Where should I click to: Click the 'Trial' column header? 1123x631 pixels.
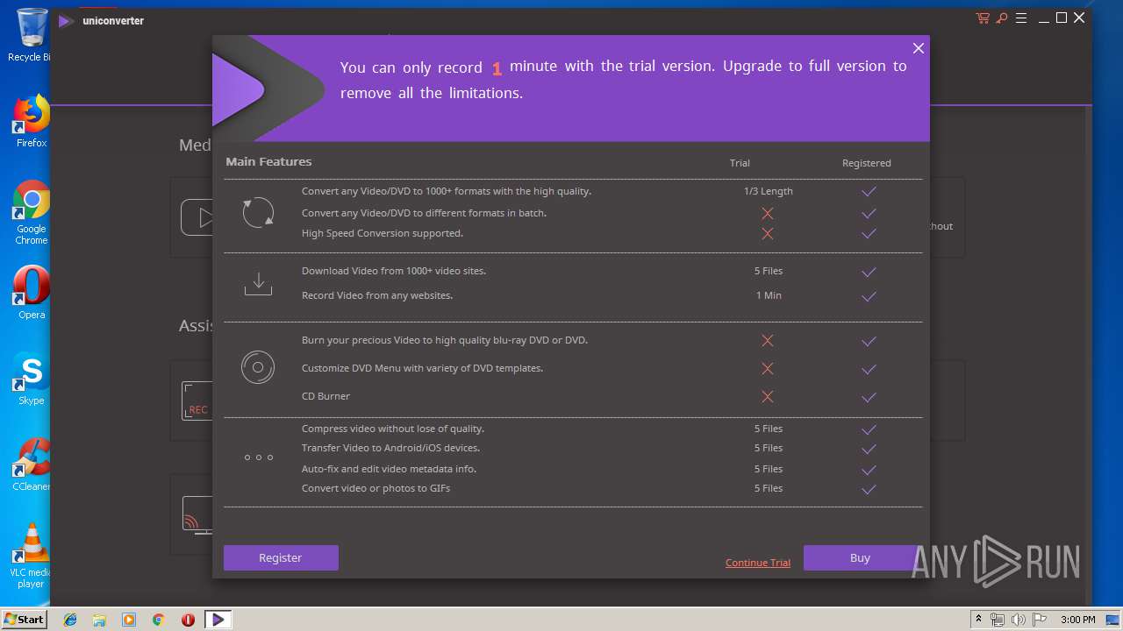(x=740, y=163)
